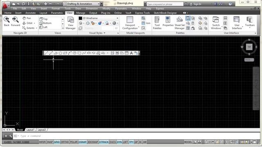Open Sheet Set Manager

[180, 23]
